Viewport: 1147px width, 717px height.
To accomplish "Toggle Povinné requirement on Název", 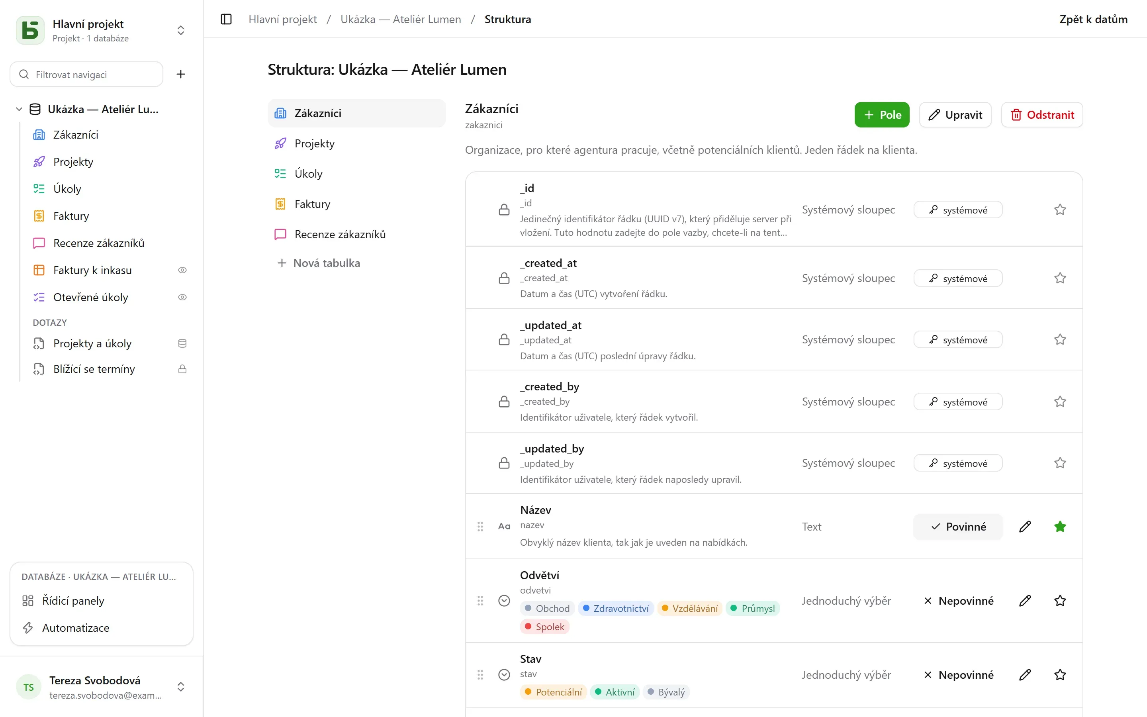I will [958, 526].
